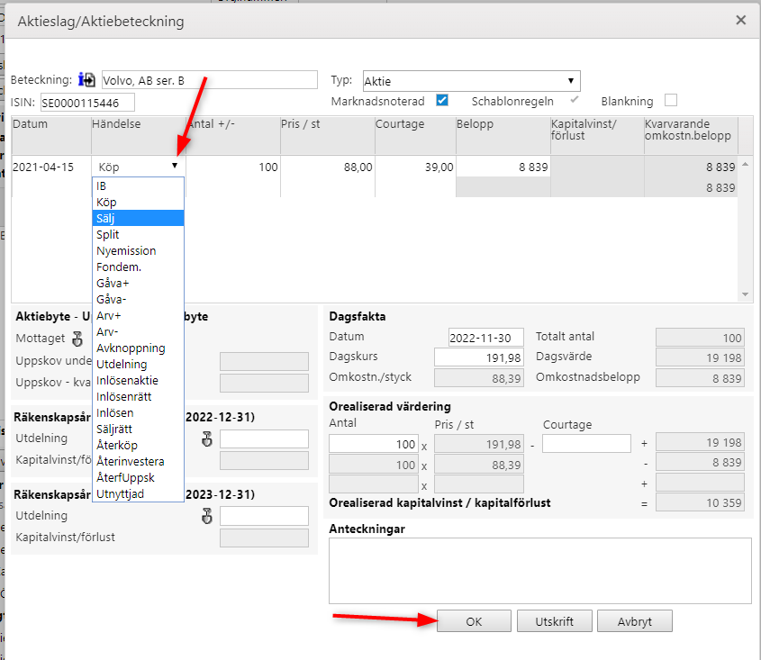Viewport: 761px width, 660px height.
Task: Click the Dagsfakta Datum field
Action: (485, 338)
